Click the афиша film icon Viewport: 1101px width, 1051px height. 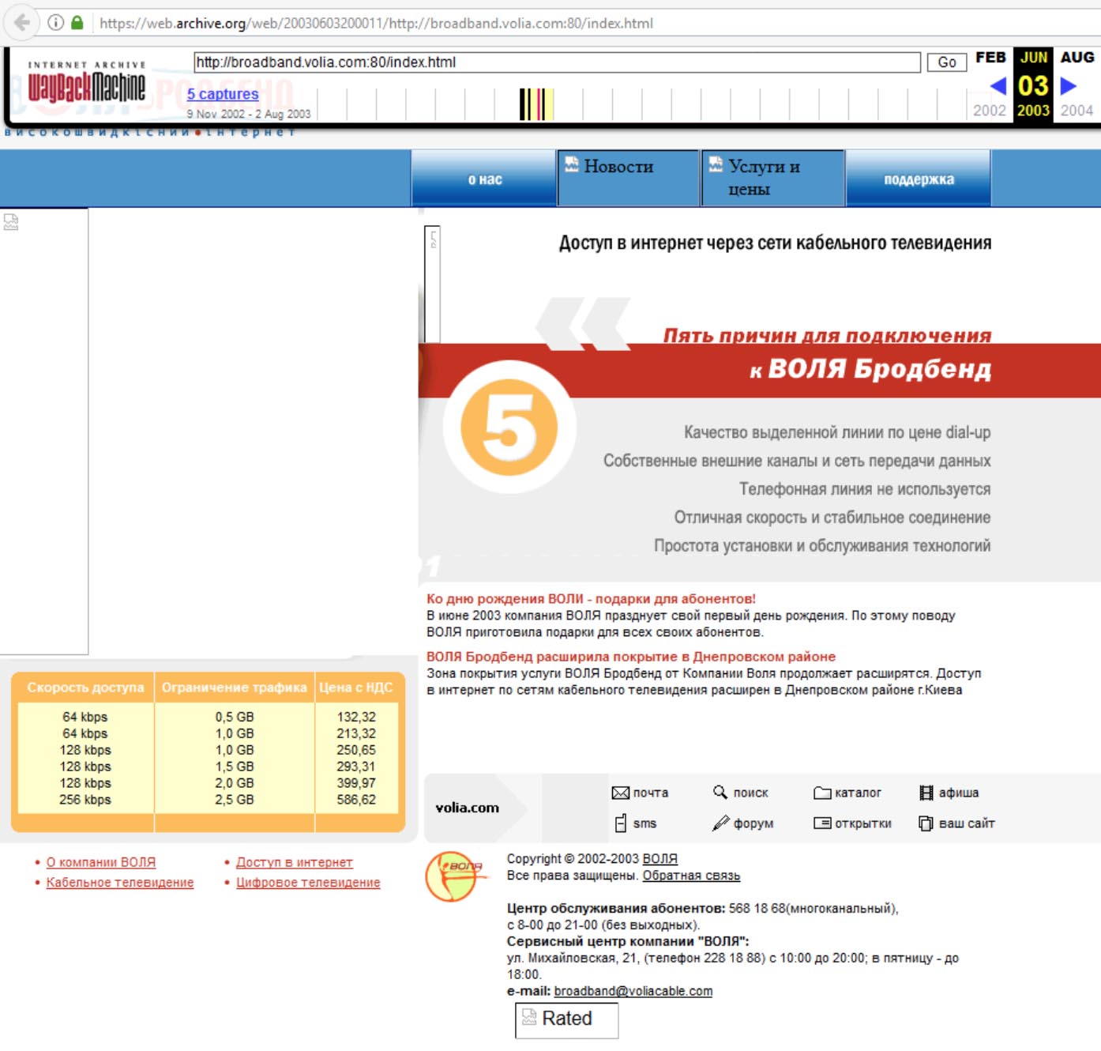[926, 793]
